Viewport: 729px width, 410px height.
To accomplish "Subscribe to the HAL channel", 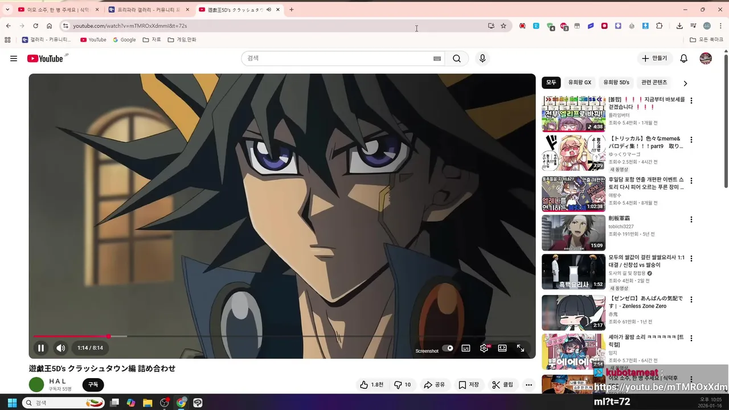I will tap(93, 385).
